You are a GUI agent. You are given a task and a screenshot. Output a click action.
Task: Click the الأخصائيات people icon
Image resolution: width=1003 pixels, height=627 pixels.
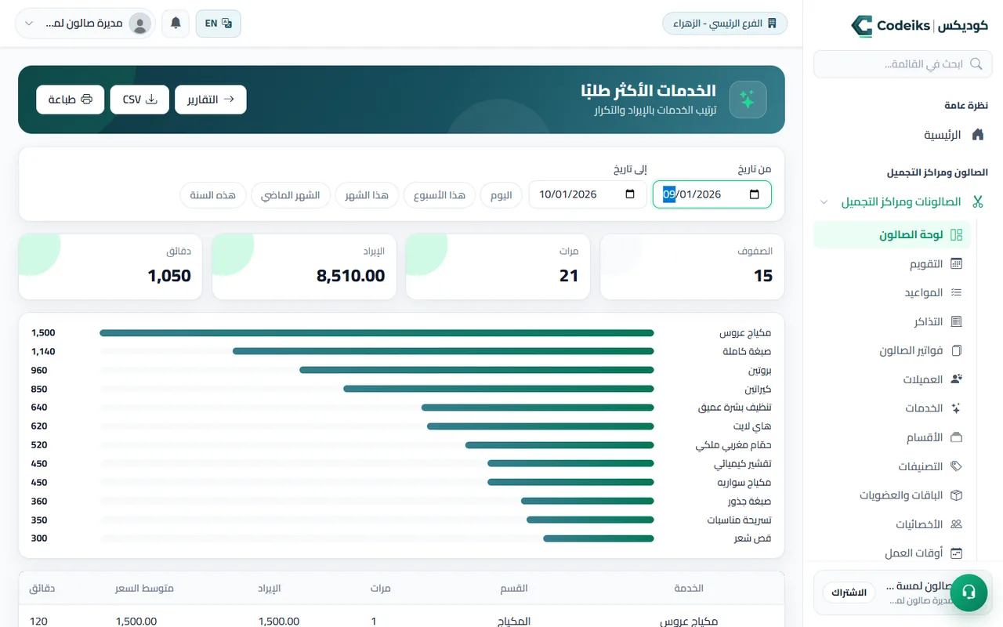click(956, 524)
